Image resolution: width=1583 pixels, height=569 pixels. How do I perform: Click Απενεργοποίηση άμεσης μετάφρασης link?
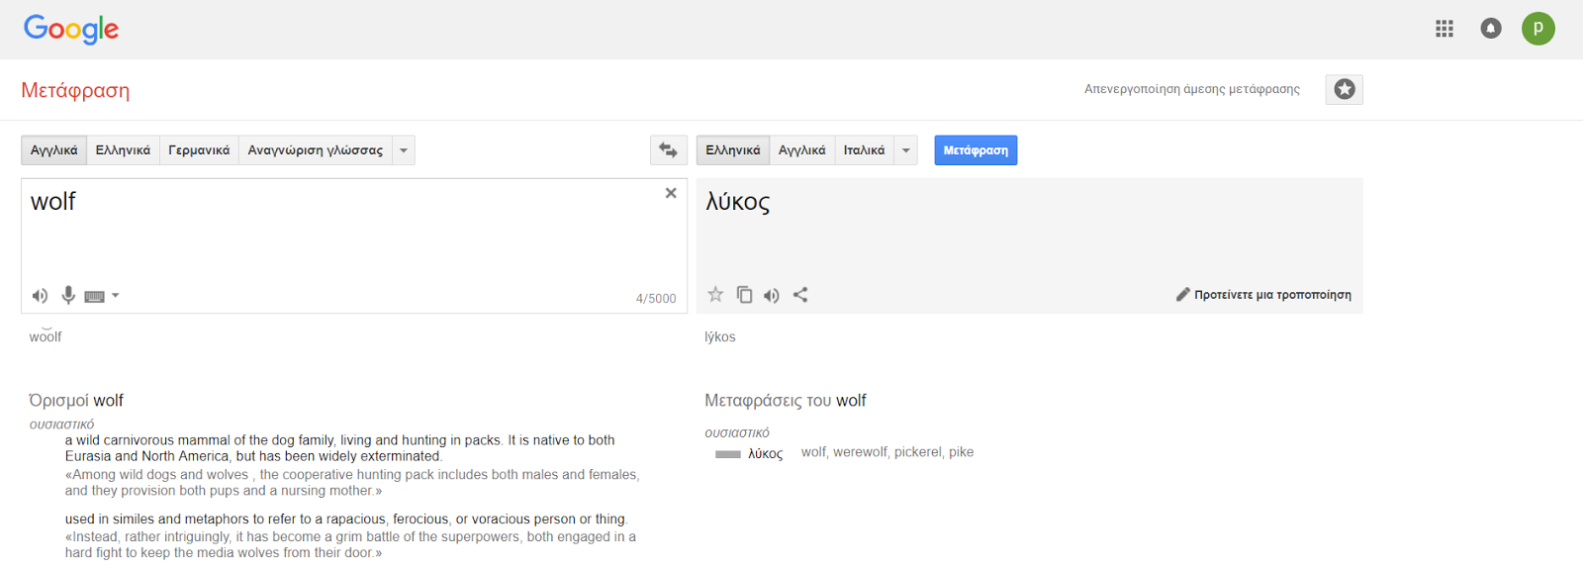tap(1192, 89)
